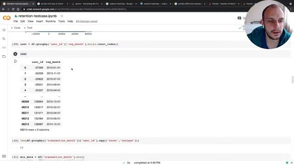
Task: Open the Find and replace search icon
Action: pyautogui.click(x=4, y=38)
